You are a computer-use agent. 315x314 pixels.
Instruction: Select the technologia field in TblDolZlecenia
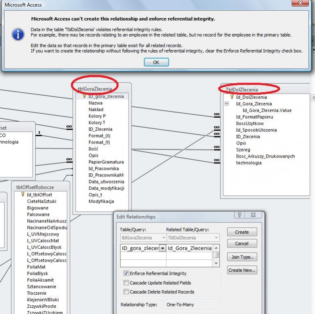coord(249,163)
